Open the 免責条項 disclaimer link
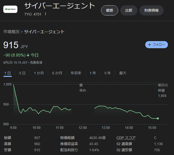The image size is (174, 155). 36,63
